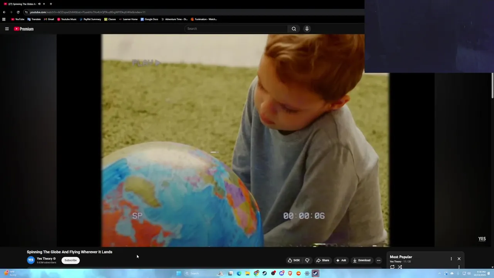Open Share dialog for the video
This screenshot has height=278, width=494.
coord(323,260)
